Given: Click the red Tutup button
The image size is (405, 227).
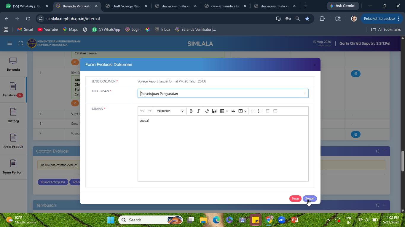Looking at the screenshot, I should (295, 199).
